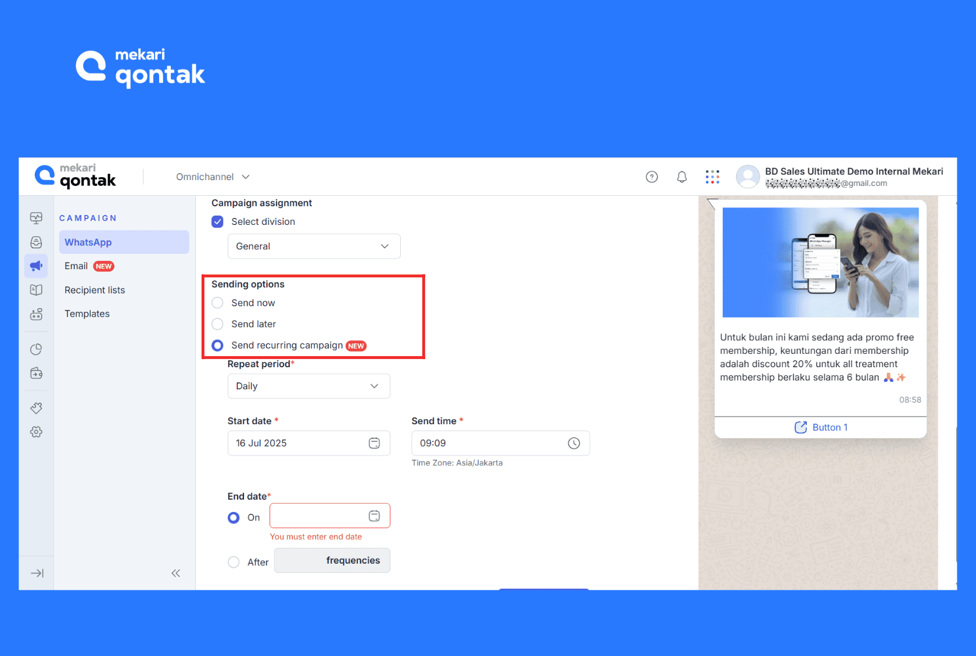Click the help question mark icon
Viewport: 976px width, 656px height.
point(652,177)
